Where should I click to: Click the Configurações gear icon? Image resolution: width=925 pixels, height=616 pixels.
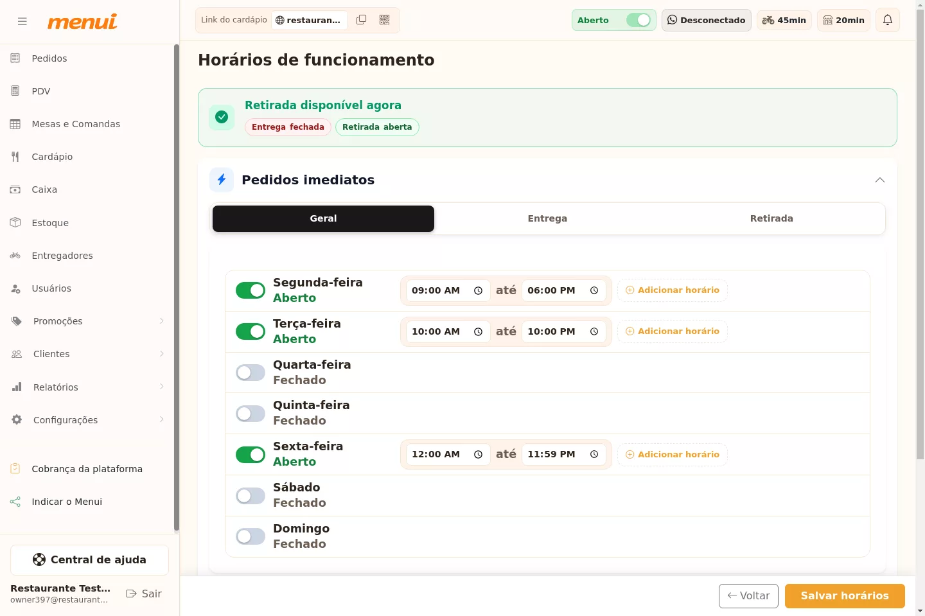[17, 420]
